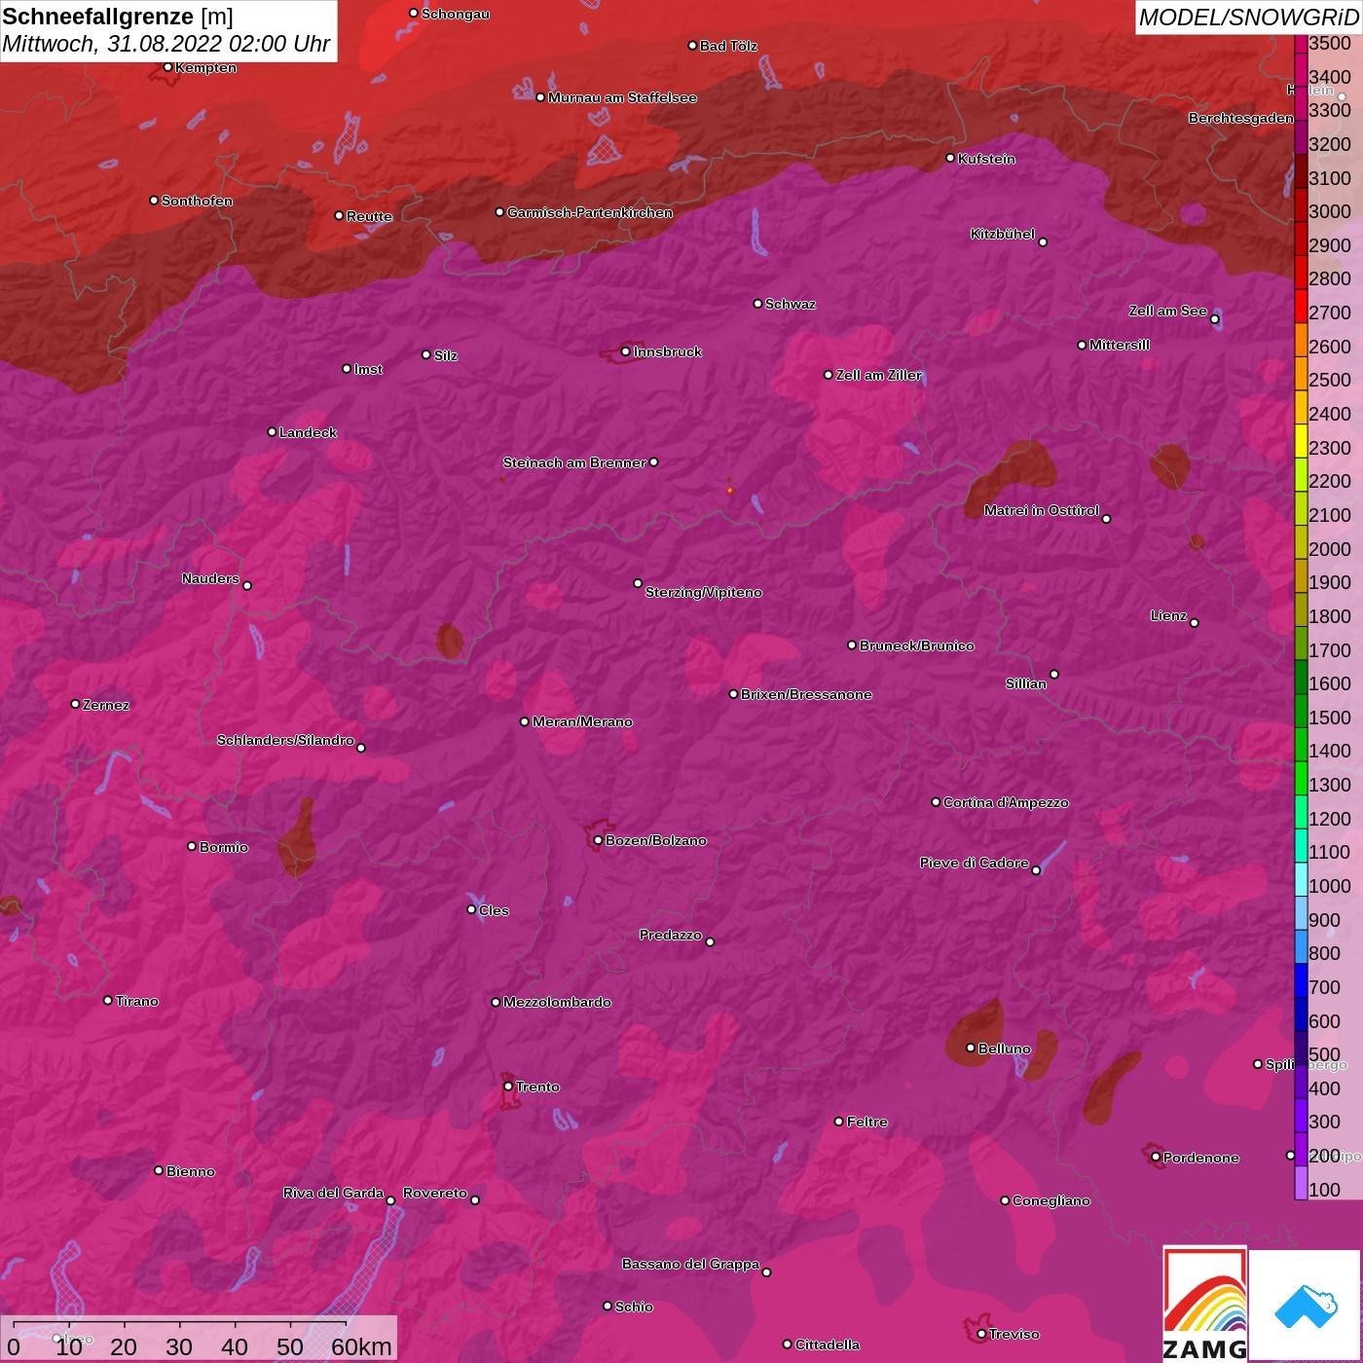
Task: Click the blue mountain cloud logo
Action: click(x=1305, y=1306)
